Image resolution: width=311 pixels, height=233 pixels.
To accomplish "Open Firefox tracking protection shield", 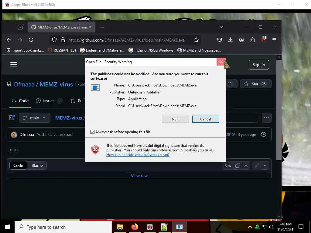I will click(x=54, y=40).
